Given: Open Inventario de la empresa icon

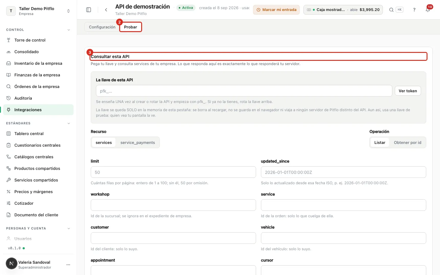Looking at the screenshot, I should tap(9, 63).
